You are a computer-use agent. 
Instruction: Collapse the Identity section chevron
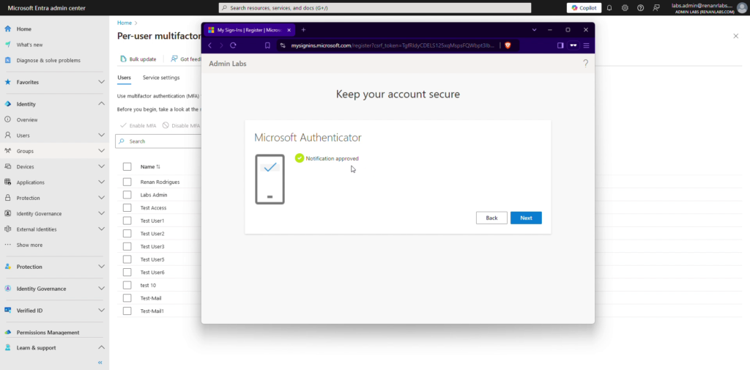pyautogui.click(x=101, y=104)
